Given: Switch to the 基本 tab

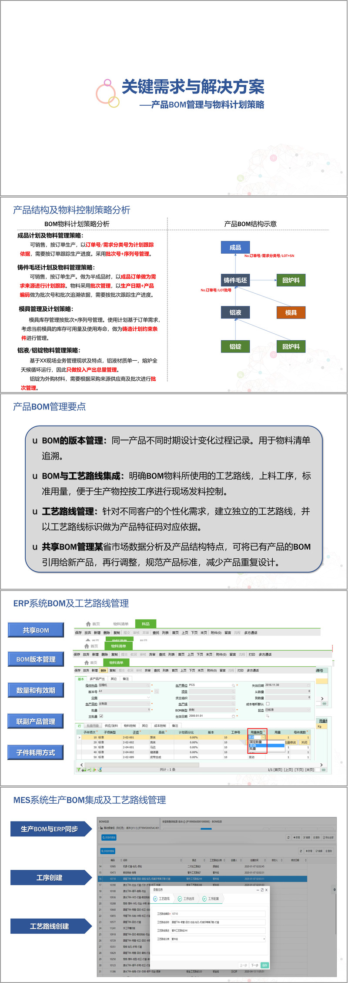Looking at the screenshot, I should pos(80,679).
